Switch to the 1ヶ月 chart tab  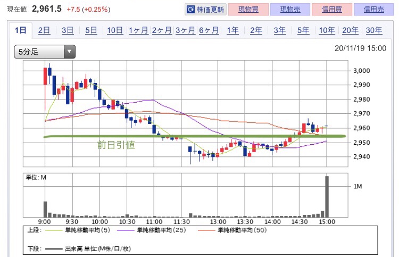tap(138, 30)
